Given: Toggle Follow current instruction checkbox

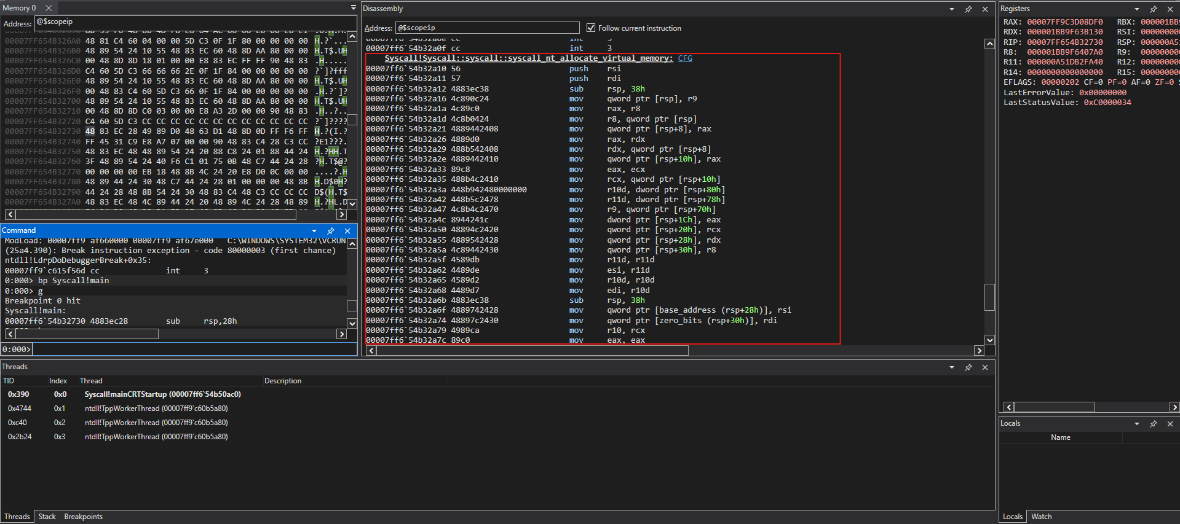Looking at the screenshot, I should pos(591,28).
